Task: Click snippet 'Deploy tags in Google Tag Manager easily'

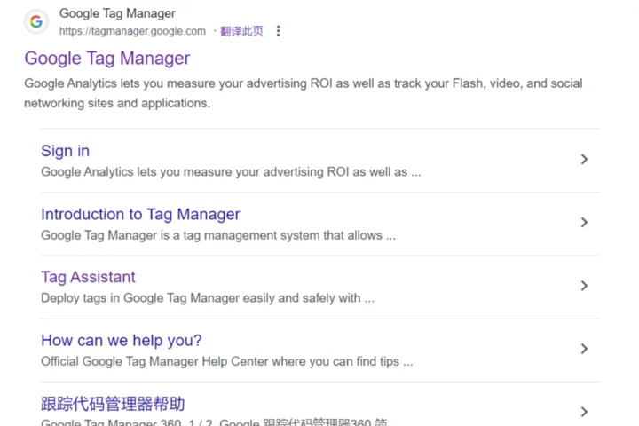Action: (208, 298)
